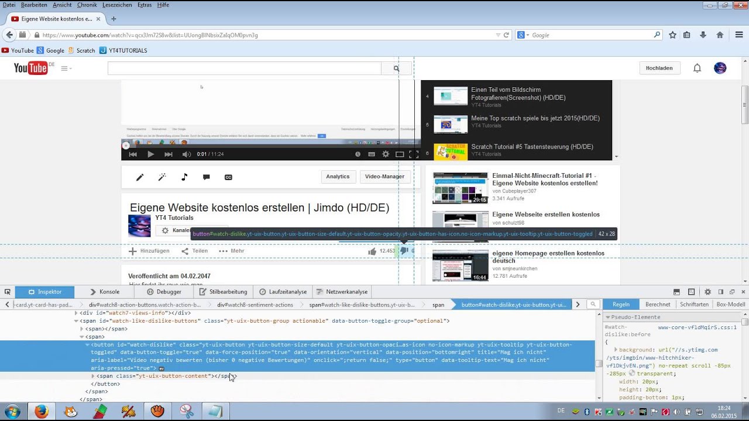The height and width of the screenshot is (421, 749).
Task: Like the video with thumbs up
Action: pos(372,251)
